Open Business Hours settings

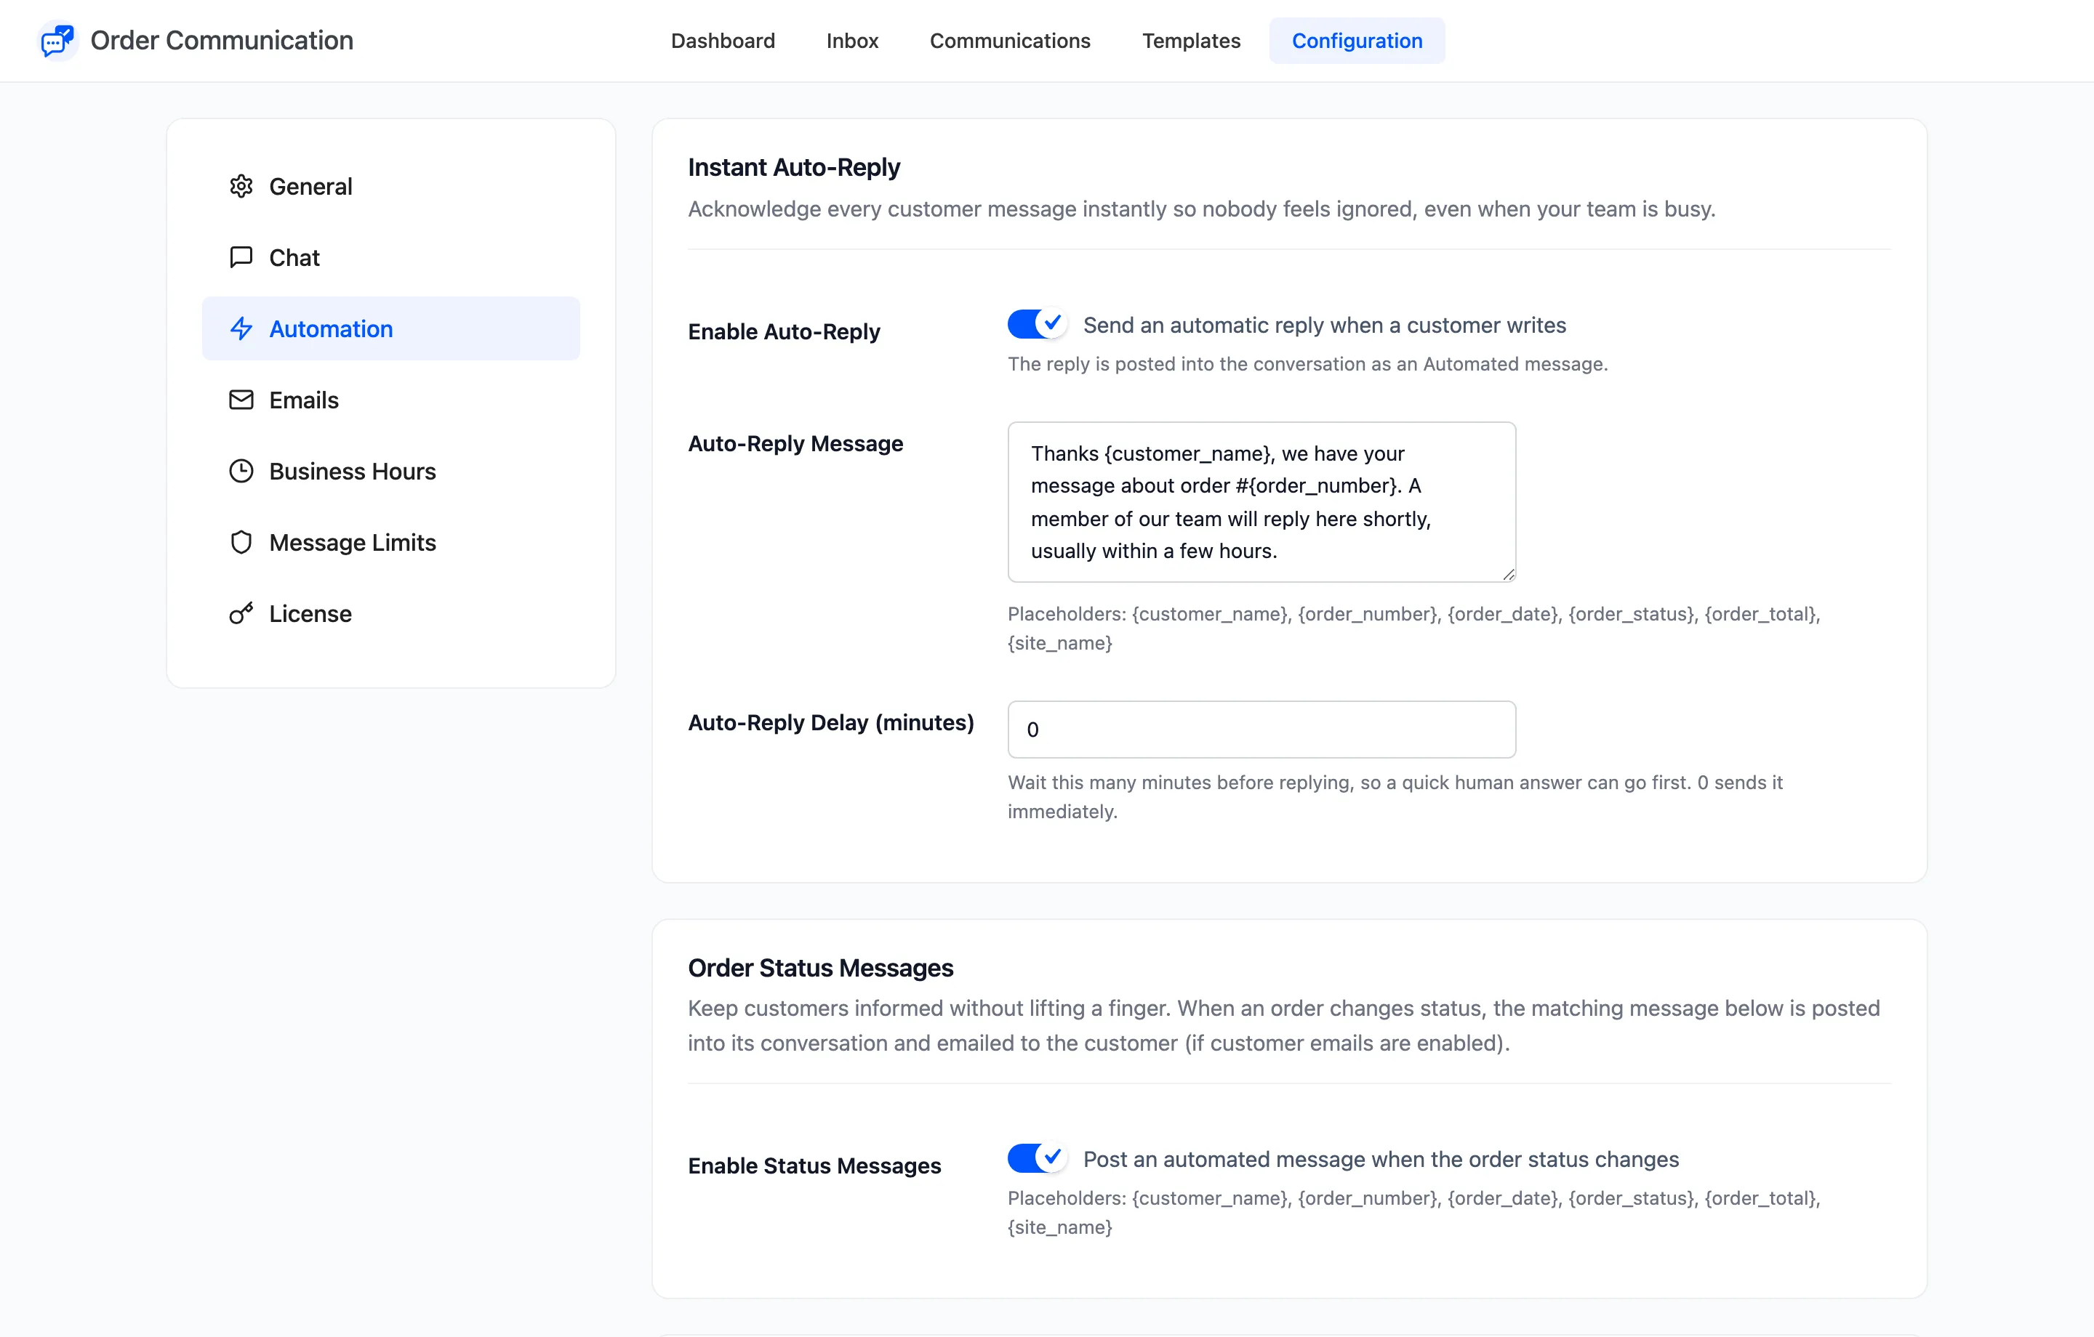click(390, 471)
